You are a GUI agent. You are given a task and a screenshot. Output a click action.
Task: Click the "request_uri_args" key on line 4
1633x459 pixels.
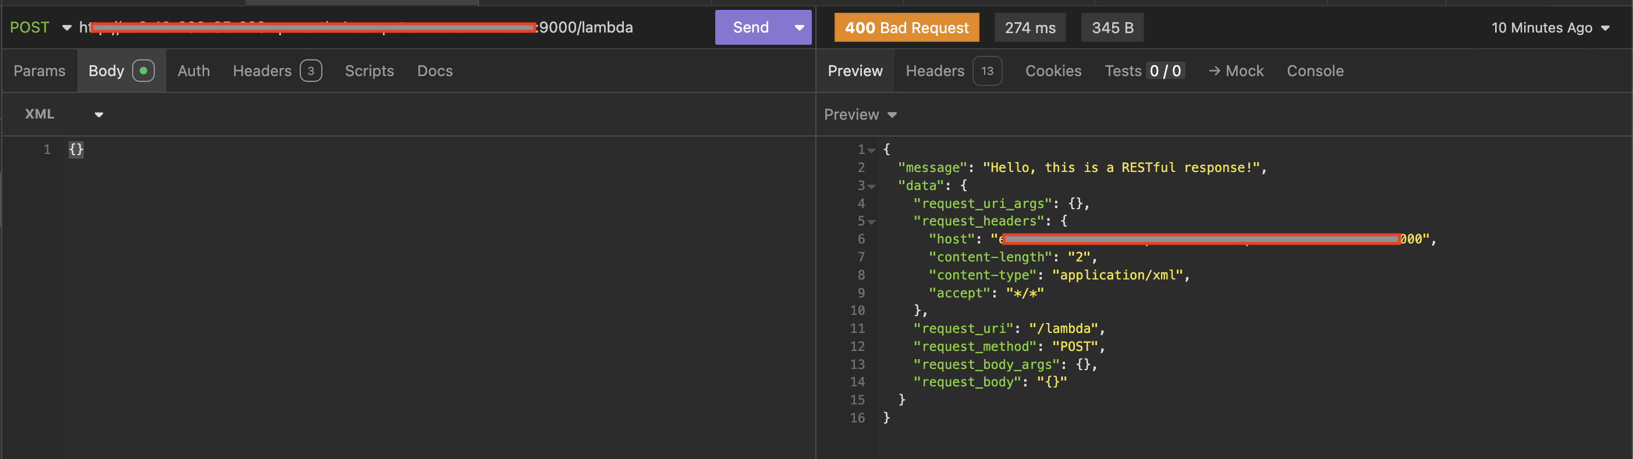[x=983, y=203]
